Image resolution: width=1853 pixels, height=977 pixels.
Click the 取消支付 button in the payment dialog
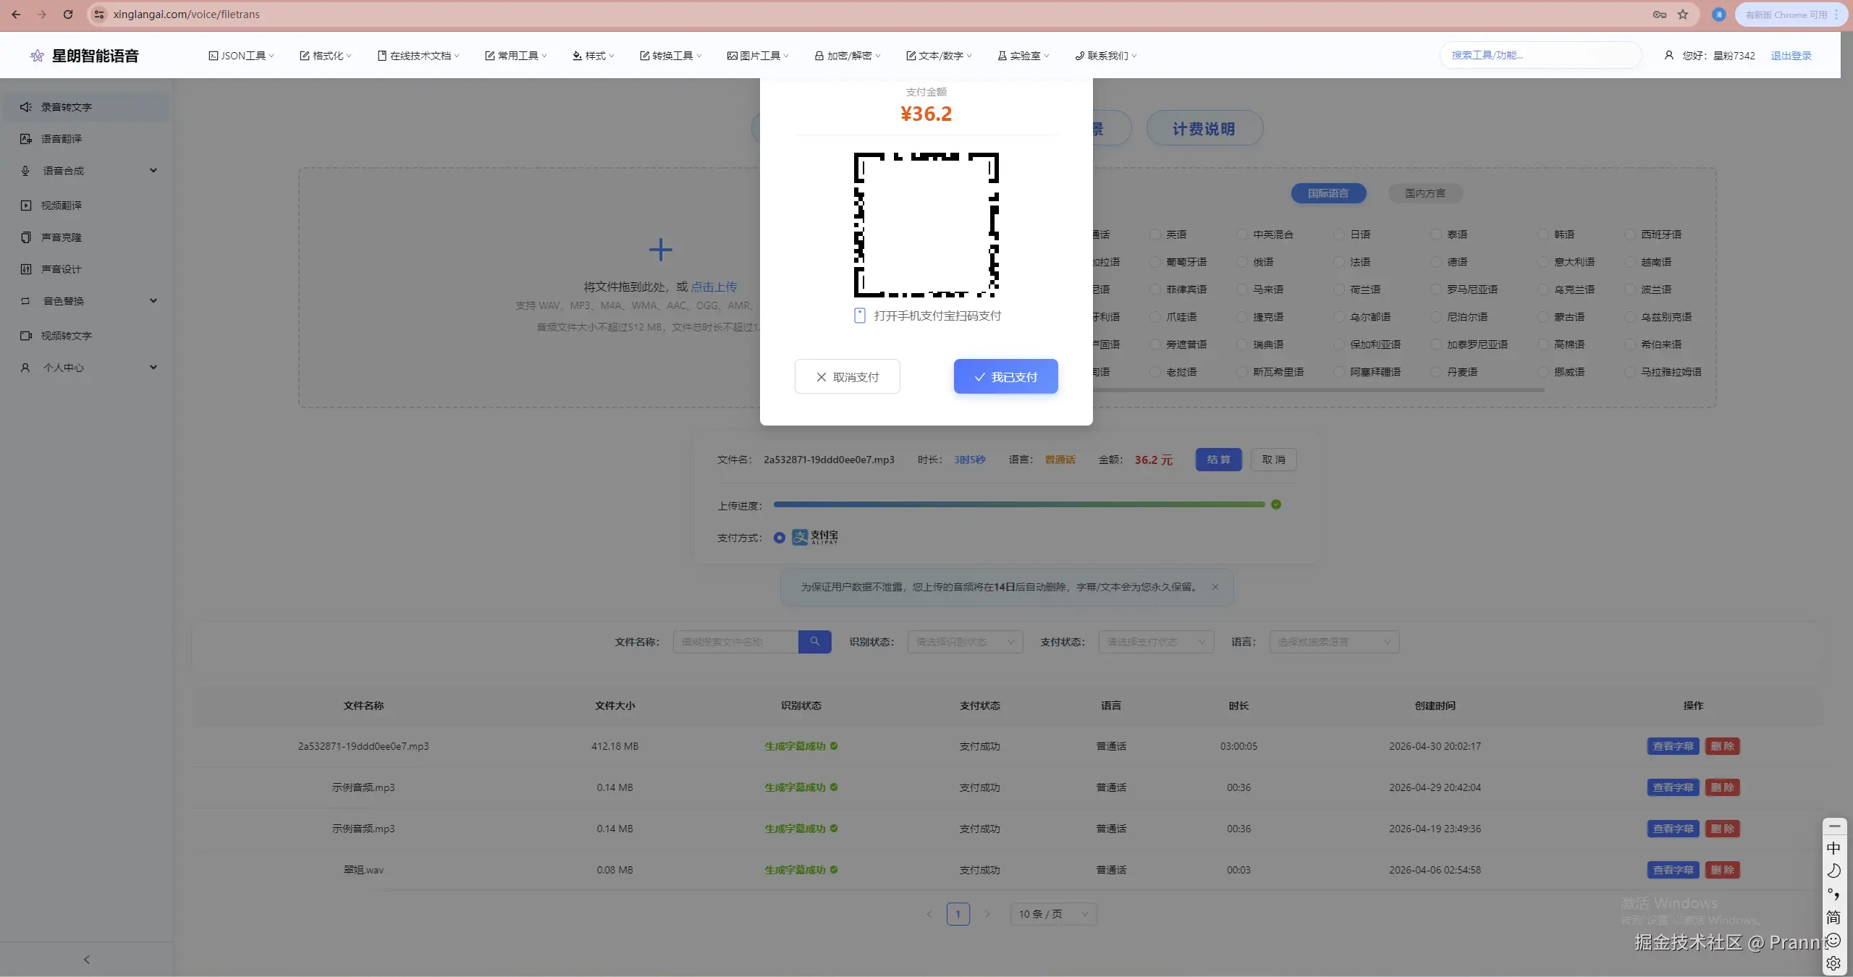pyautogui.click(x=848, y=377)
